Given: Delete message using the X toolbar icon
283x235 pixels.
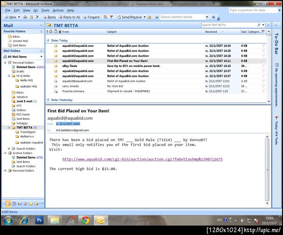Looking at the screenshot, I should click(37, 17).
